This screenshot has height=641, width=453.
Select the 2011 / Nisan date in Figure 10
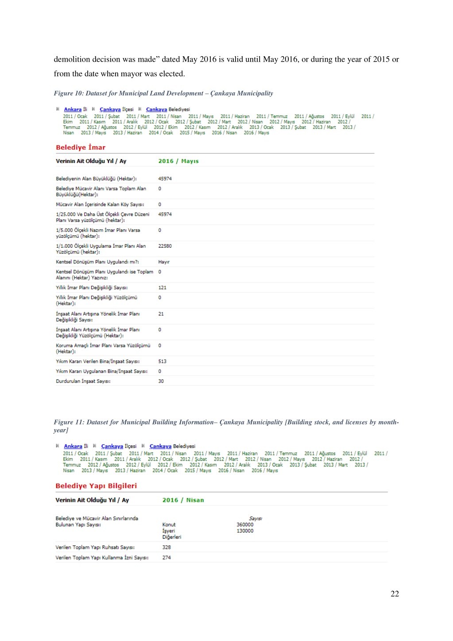pyautogui.click(x=169, y=117)
